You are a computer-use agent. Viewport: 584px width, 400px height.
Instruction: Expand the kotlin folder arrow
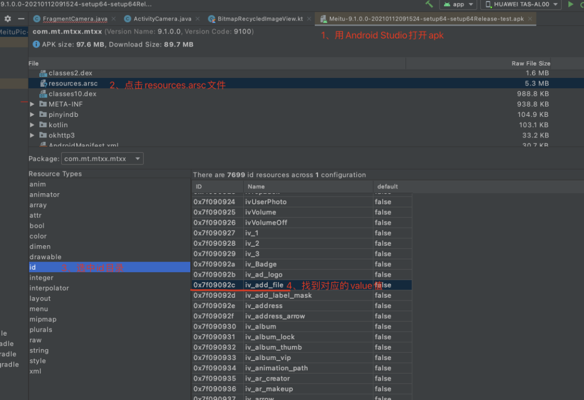[x=32, y=125]
